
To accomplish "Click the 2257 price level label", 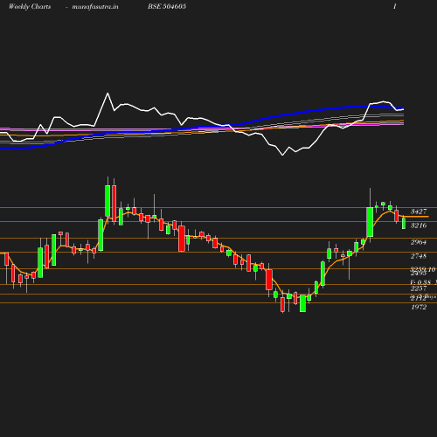I will pos(419,288).
